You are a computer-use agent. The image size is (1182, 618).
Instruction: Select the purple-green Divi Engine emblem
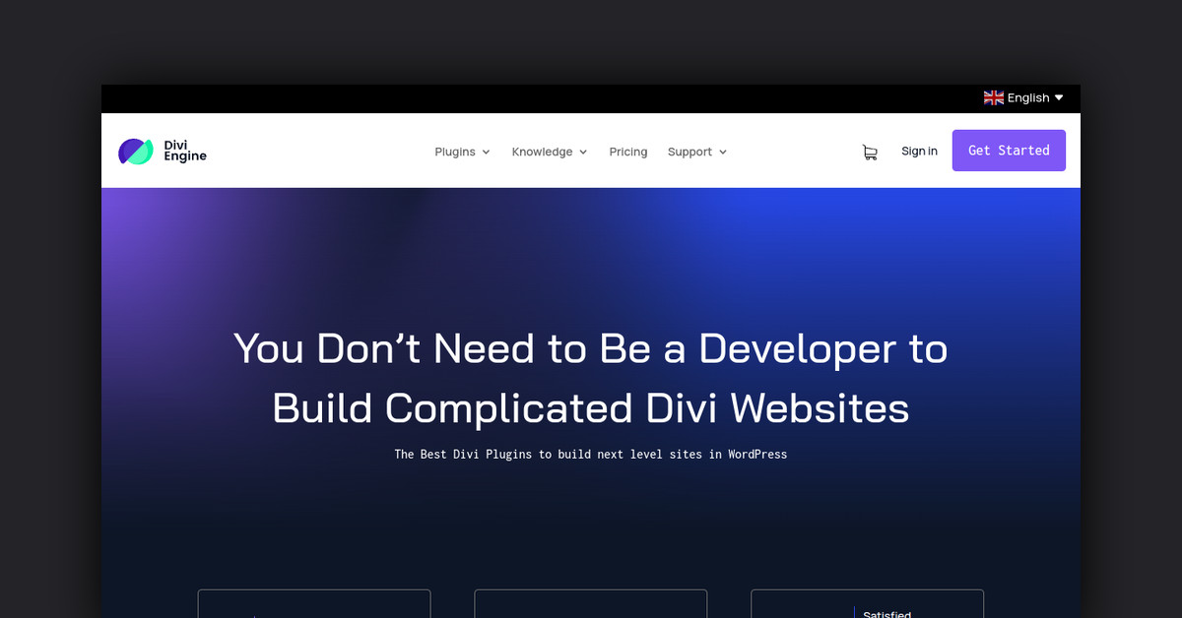point(135,151)
